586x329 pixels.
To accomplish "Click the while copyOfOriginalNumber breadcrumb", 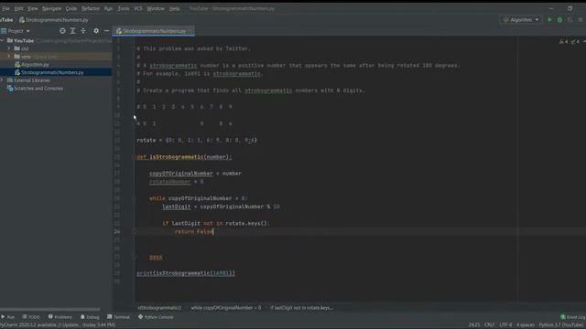I will tap(226, 308).
